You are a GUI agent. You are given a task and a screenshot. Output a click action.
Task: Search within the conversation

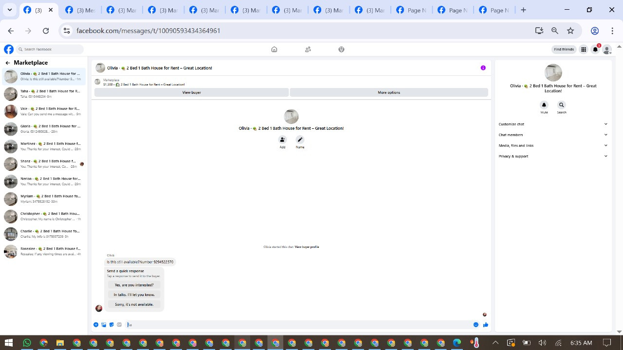point(561,105)
